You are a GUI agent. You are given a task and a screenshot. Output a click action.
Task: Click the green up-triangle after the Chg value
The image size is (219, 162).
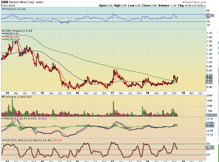(x=205, y=6)
